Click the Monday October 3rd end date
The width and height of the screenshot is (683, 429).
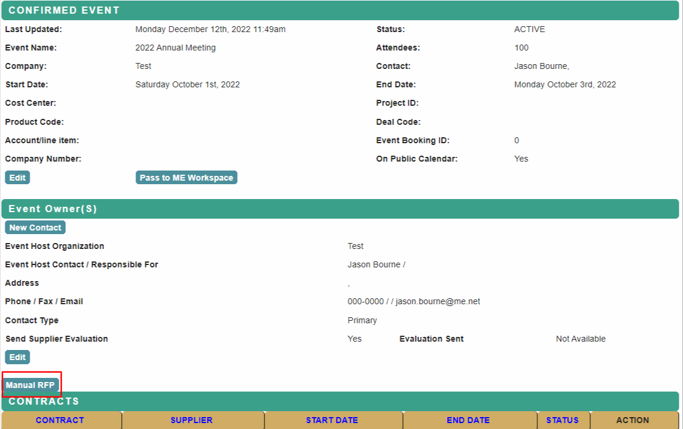[x=565, y=84]
